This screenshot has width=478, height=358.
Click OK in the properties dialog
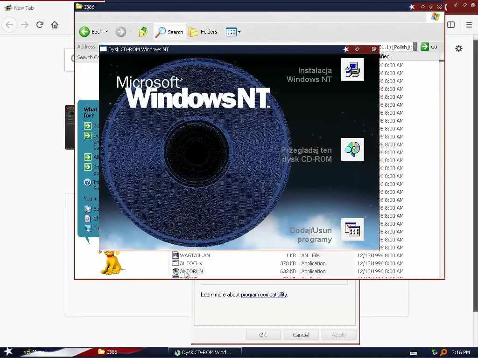coord(263,335)
